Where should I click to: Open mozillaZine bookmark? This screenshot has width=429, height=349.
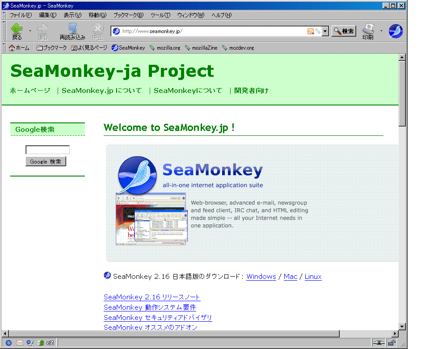point(202,48)
